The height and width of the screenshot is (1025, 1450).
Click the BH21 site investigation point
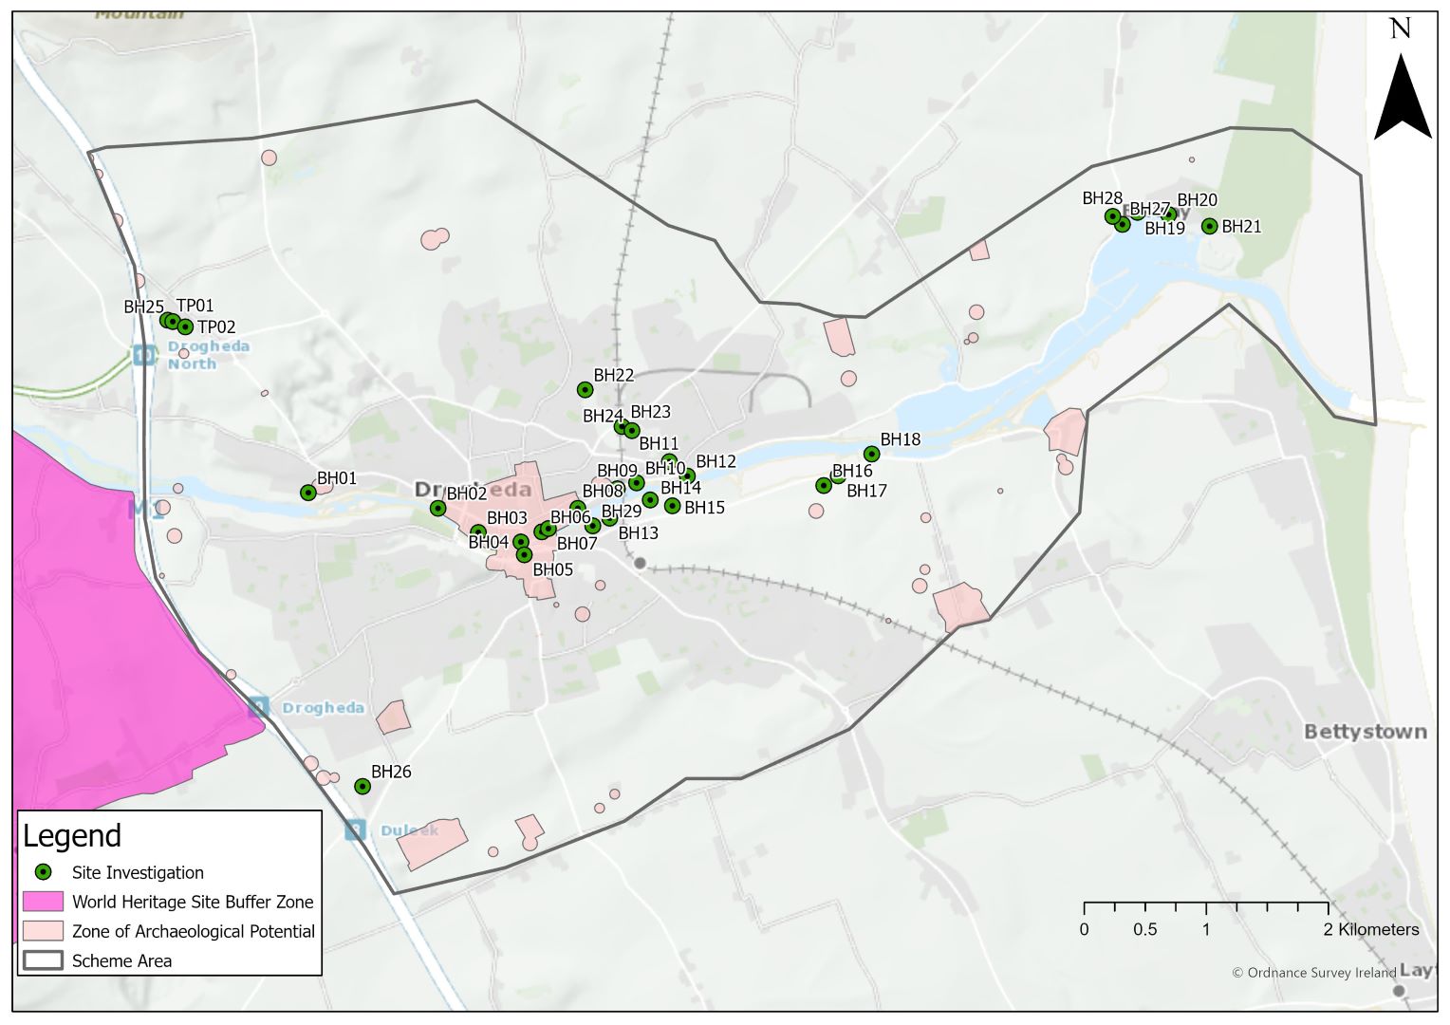[x=1209, y=226]
